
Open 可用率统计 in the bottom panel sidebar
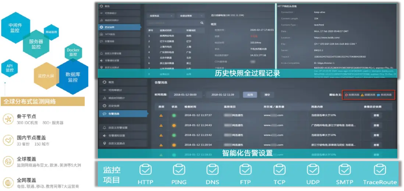click(123, 90)
